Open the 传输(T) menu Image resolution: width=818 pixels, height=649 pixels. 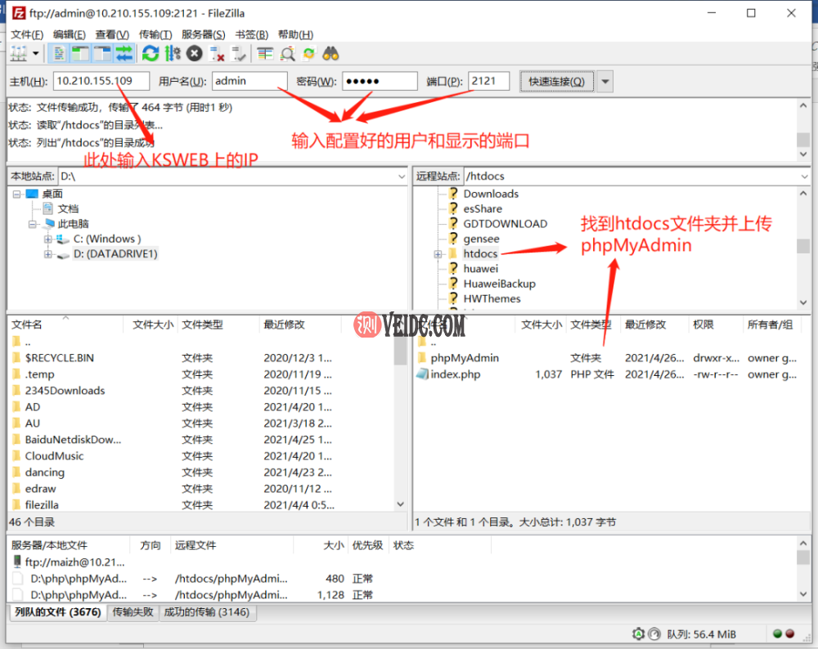pos(155,34)
